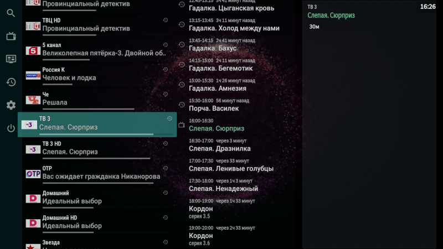Play archived Гадалка. Бахус program
The height and width of the screenshot is (249, 443).
tap(238, 45)
